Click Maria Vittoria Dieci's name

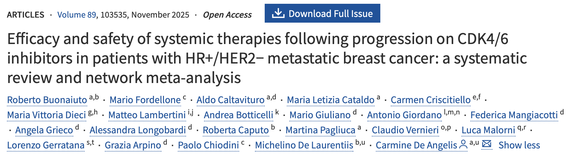click(x=46, y=115)
